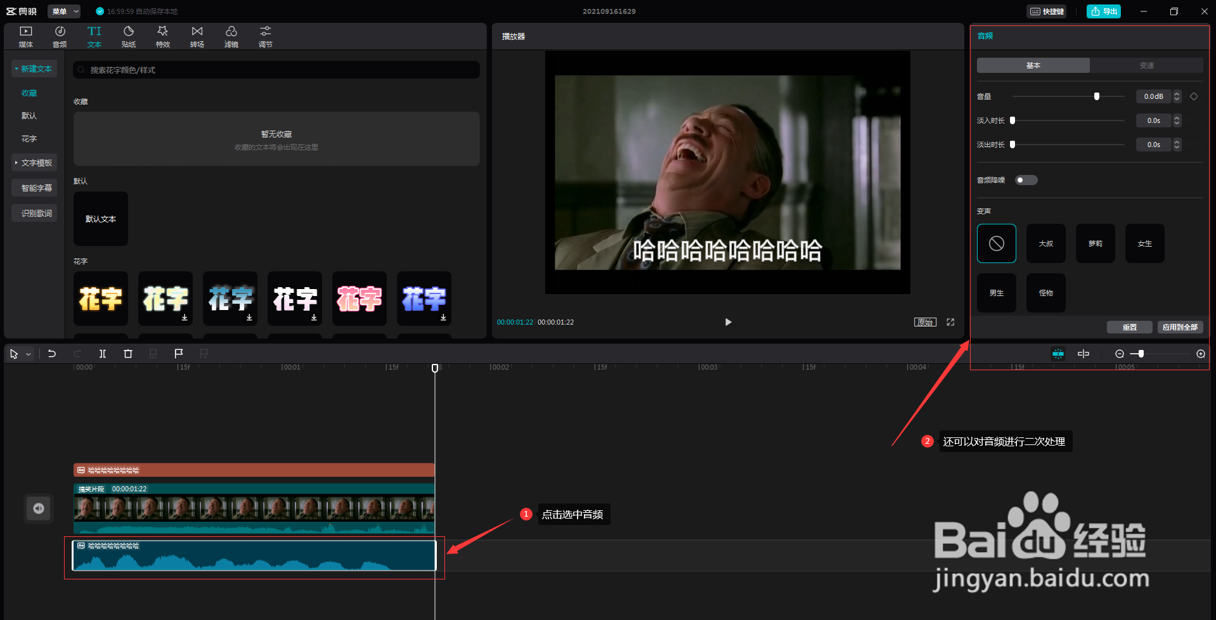Select the pink 花字 style
This screenshot has width=1216, height=620.
point(359,299)
